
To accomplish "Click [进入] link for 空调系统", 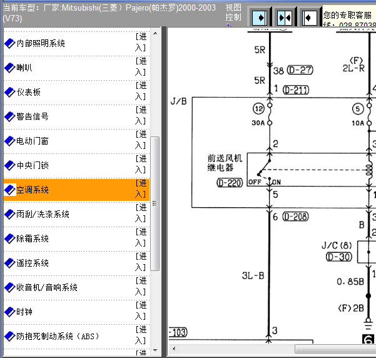I will (x=141, y=189).
